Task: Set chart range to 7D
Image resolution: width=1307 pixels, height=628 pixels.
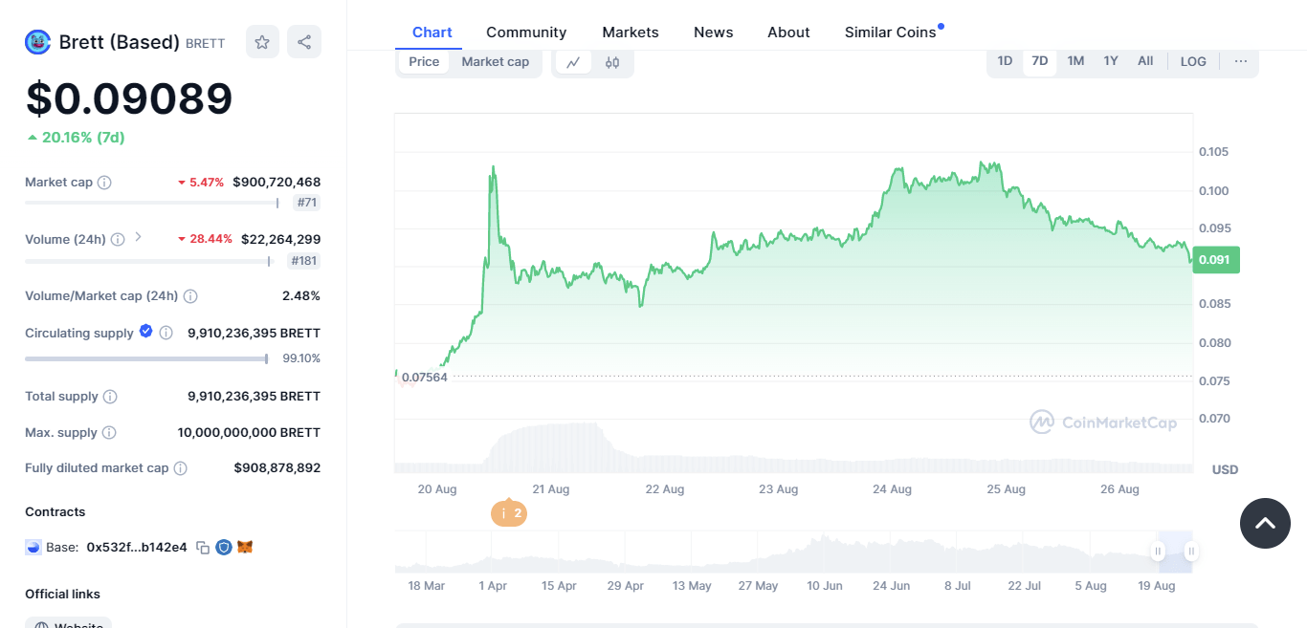Action: [1040, 61]
